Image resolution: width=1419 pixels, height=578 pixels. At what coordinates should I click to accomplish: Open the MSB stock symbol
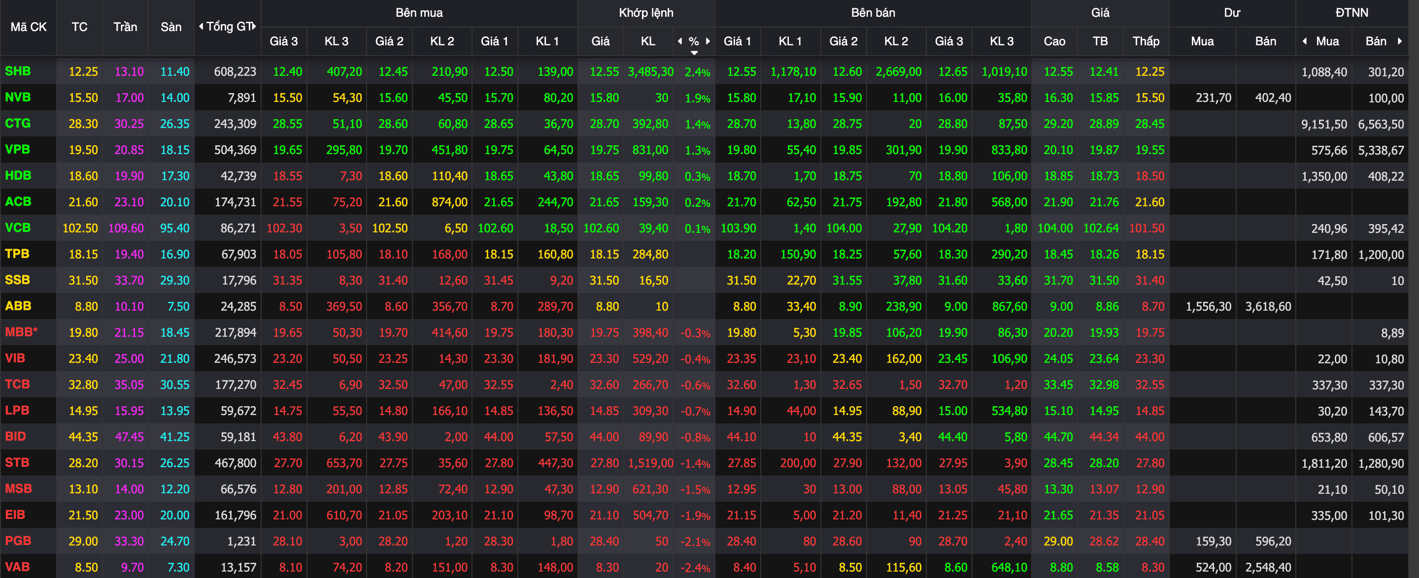pos(18,488)
